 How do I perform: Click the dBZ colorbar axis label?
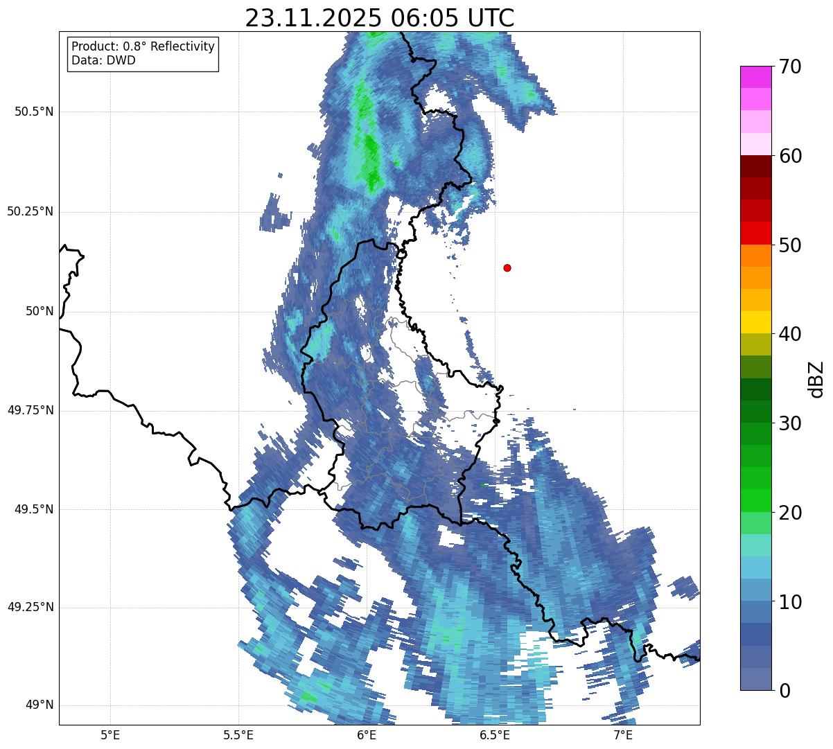click(816, 379)
